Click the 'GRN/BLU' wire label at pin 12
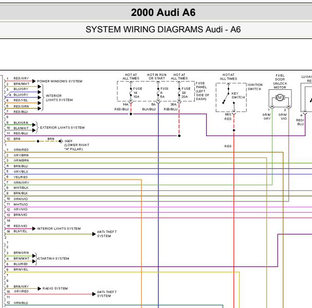 pos(21,303)
